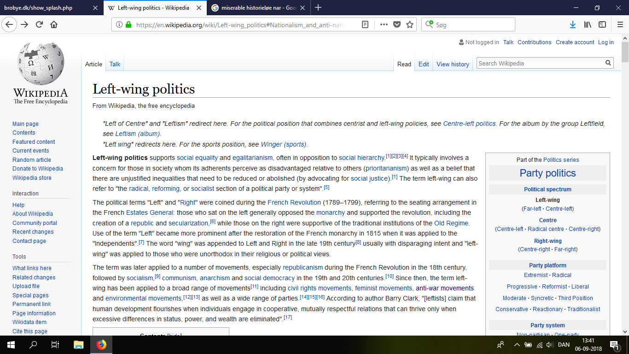
Task: Open the Firefox hamburger menu
Action: coord(620,25)
